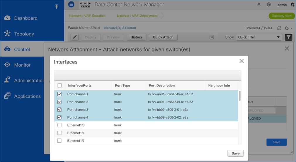
Task: Sort by Neighbor Info column header
Action: pyautogui.click(x=219, y=85)
